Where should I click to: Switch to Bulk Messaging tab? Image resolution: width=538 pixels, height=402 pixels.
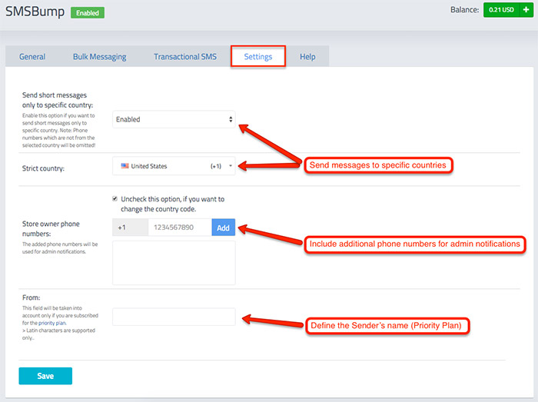click(x=99, y=57)
